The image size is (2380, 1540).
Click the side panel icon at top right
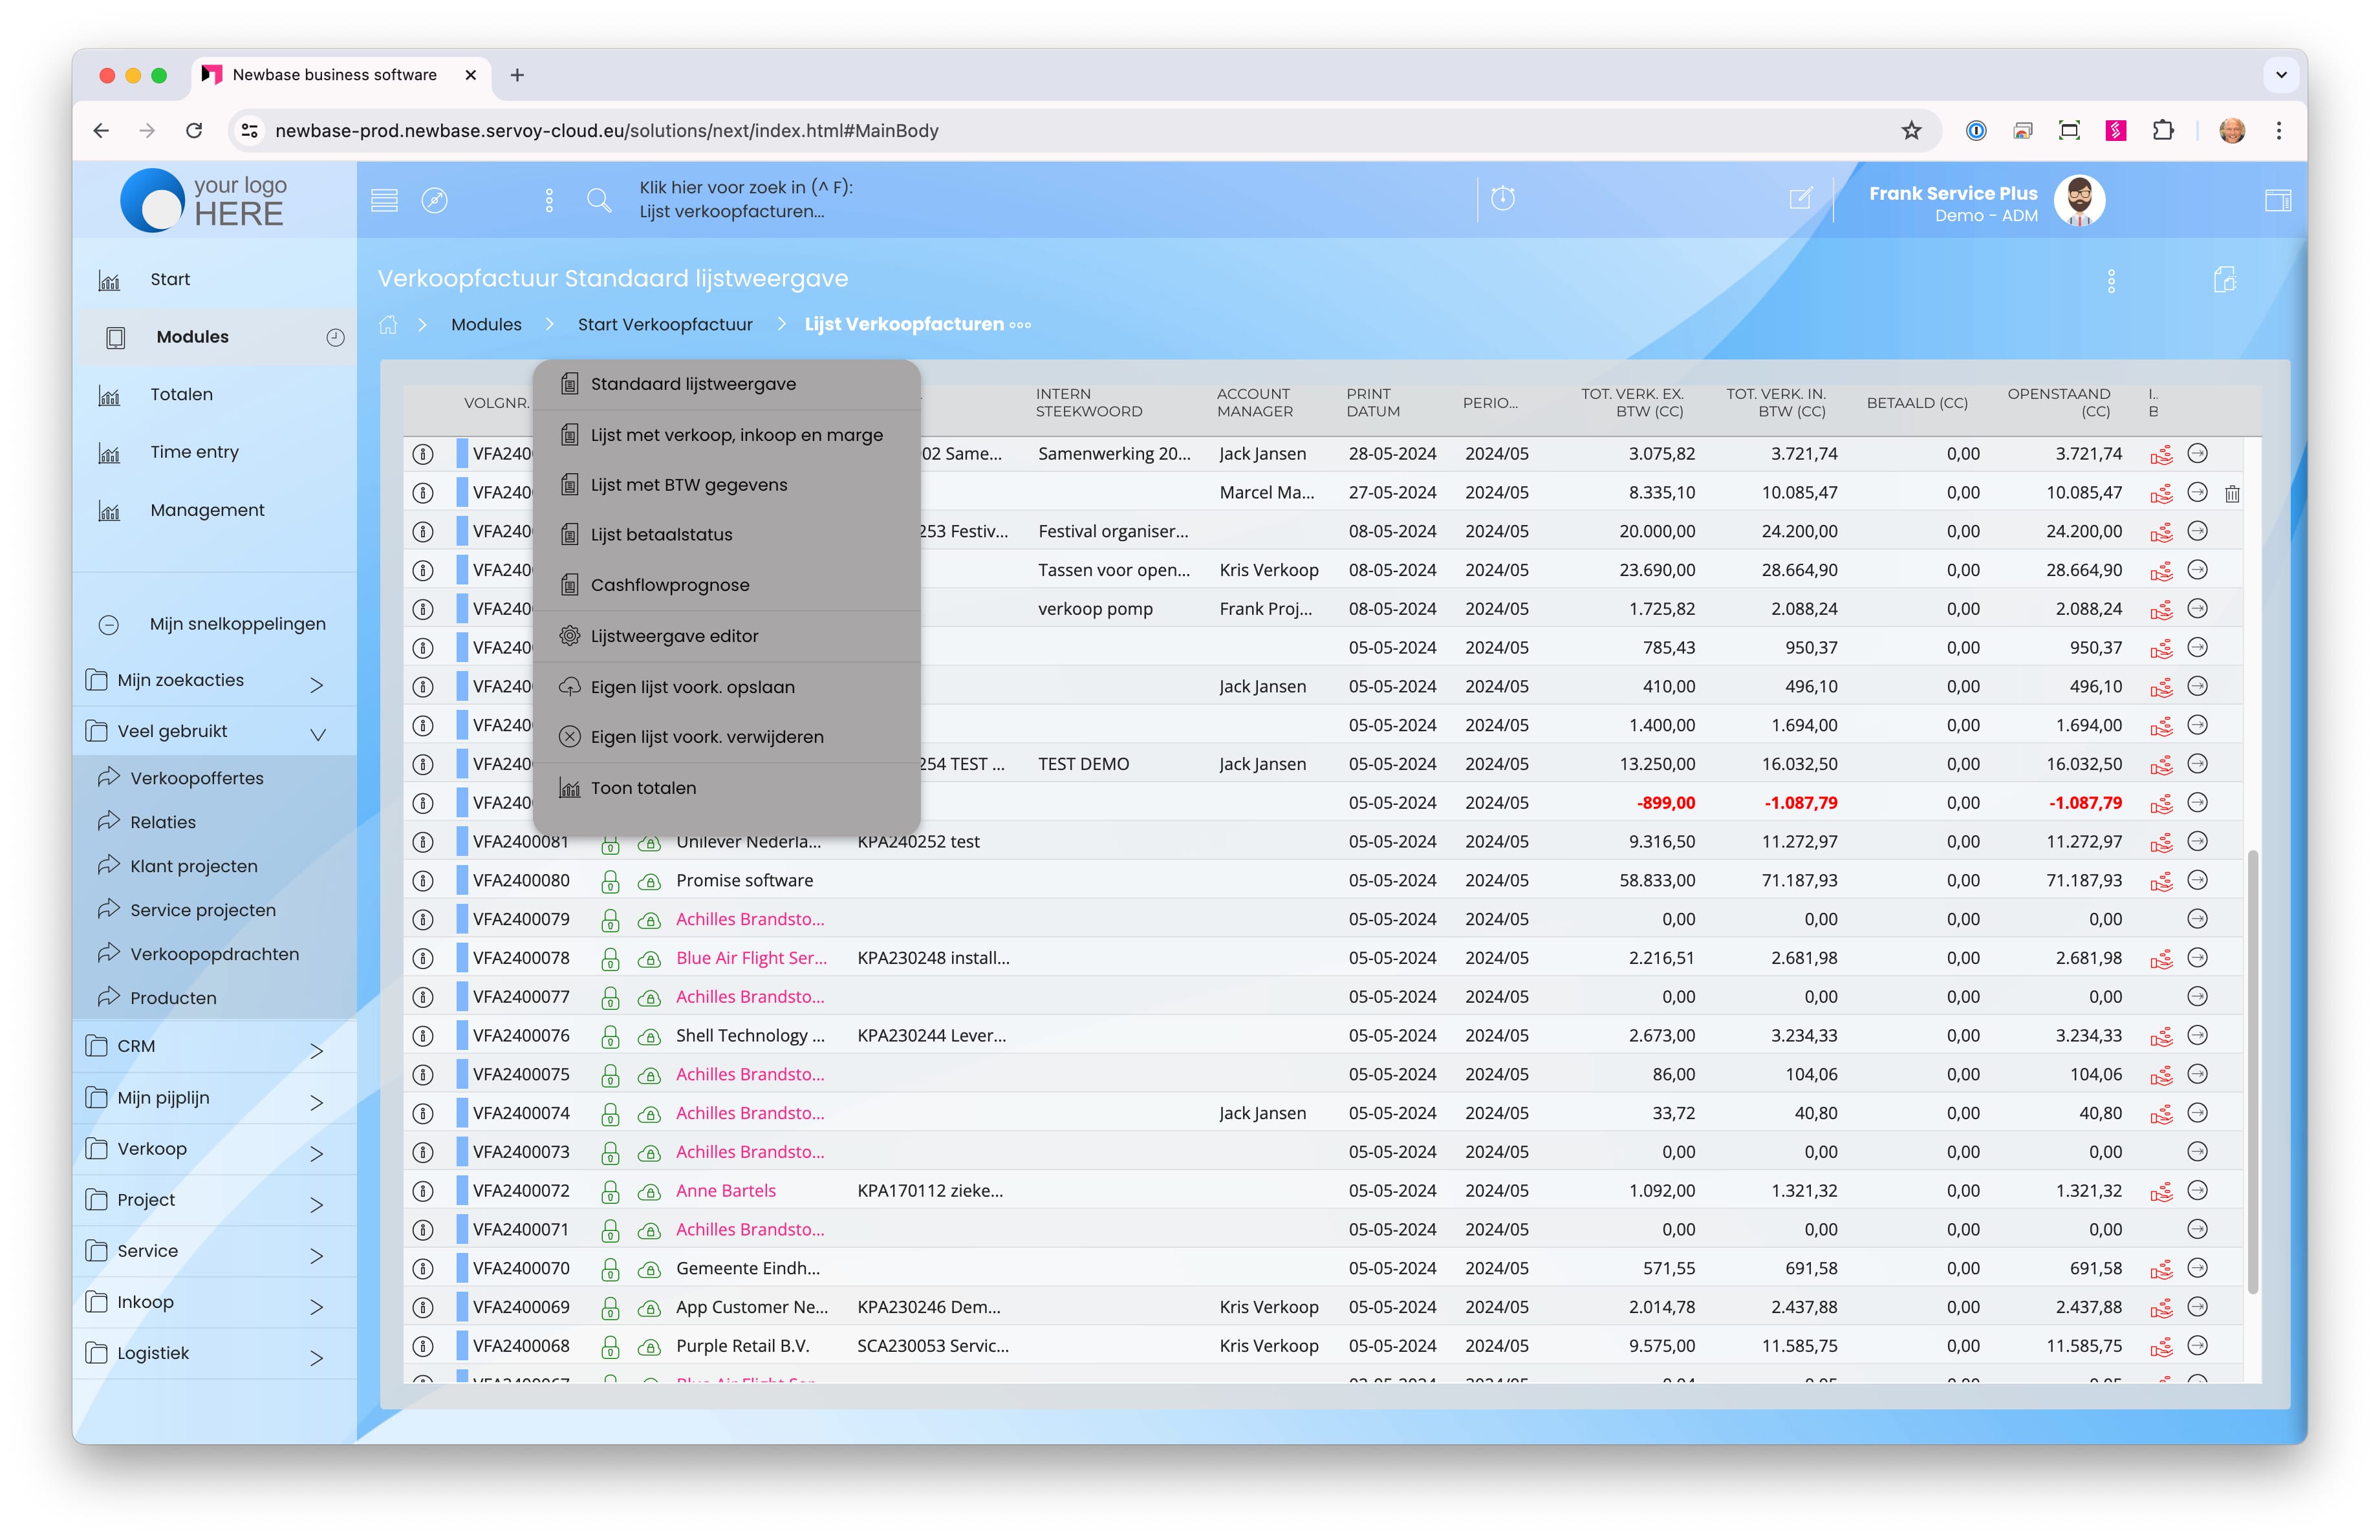click(x=2277, y=200)
